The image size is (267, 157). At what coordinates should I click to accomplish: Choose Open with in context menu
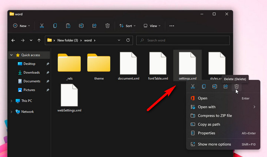click(x=223, y=107)
